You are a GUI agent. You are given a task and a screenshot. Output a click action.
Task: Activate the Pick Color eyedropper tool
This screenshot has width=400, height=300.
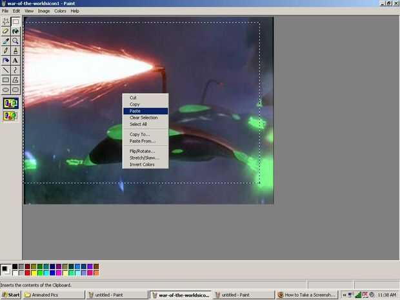[6, 41]
